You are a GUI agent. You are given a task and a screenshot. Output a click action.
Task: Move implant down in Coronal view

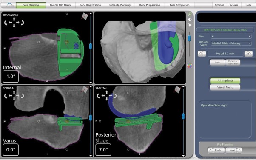tap(14, 99)
